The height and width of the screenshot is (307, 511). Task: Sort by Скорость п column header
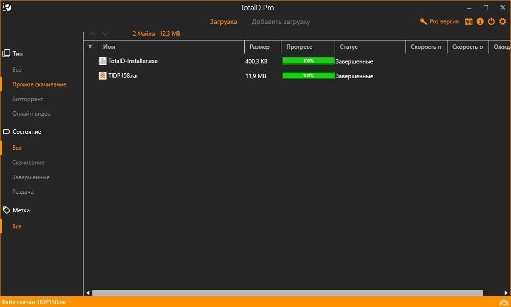click(426, 47)
